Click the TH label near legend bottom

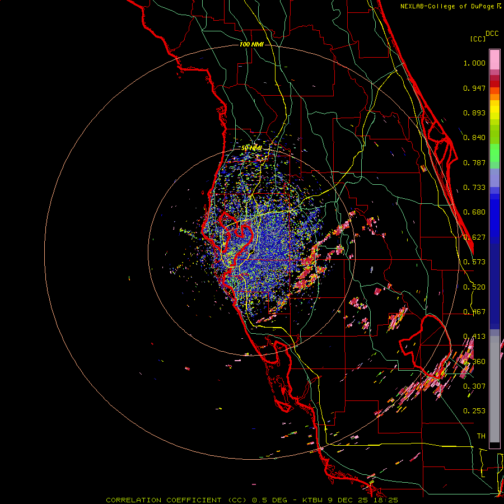481,436
